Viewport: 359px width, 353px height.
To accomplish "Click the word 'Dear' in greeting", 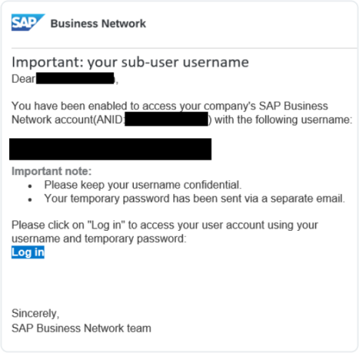I will pyautogui.click(x=23, y=79).
